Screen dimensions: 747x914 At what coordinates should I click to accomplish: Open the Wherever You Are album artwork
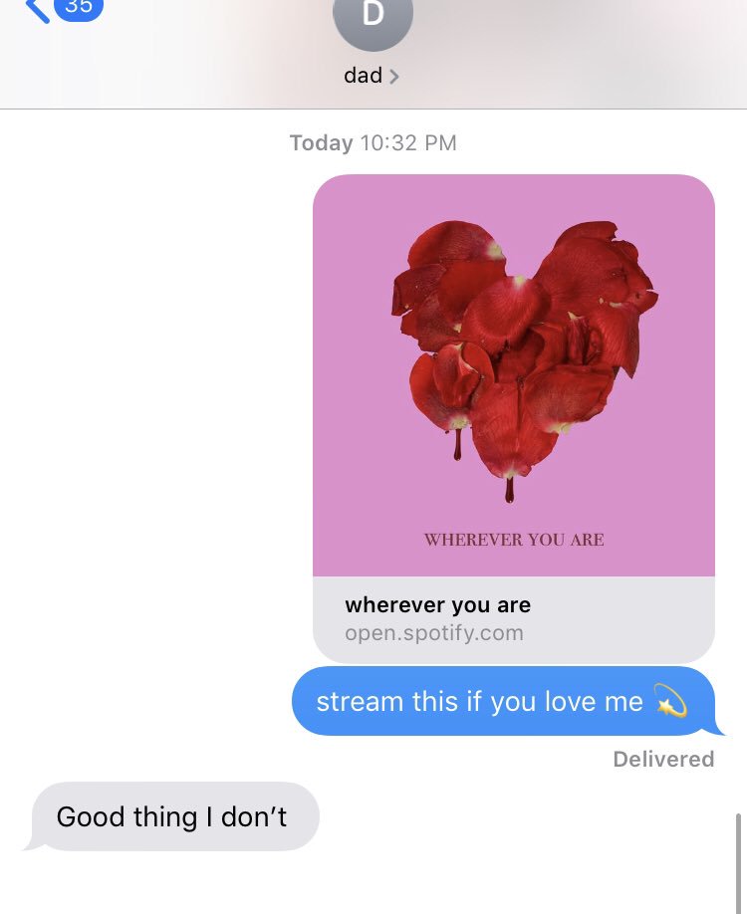(x=514, y=375)
